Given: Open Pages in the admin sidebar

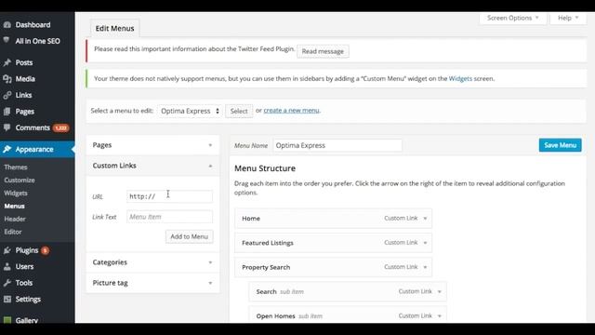Looking at the screenshot, I should [25, 112].
